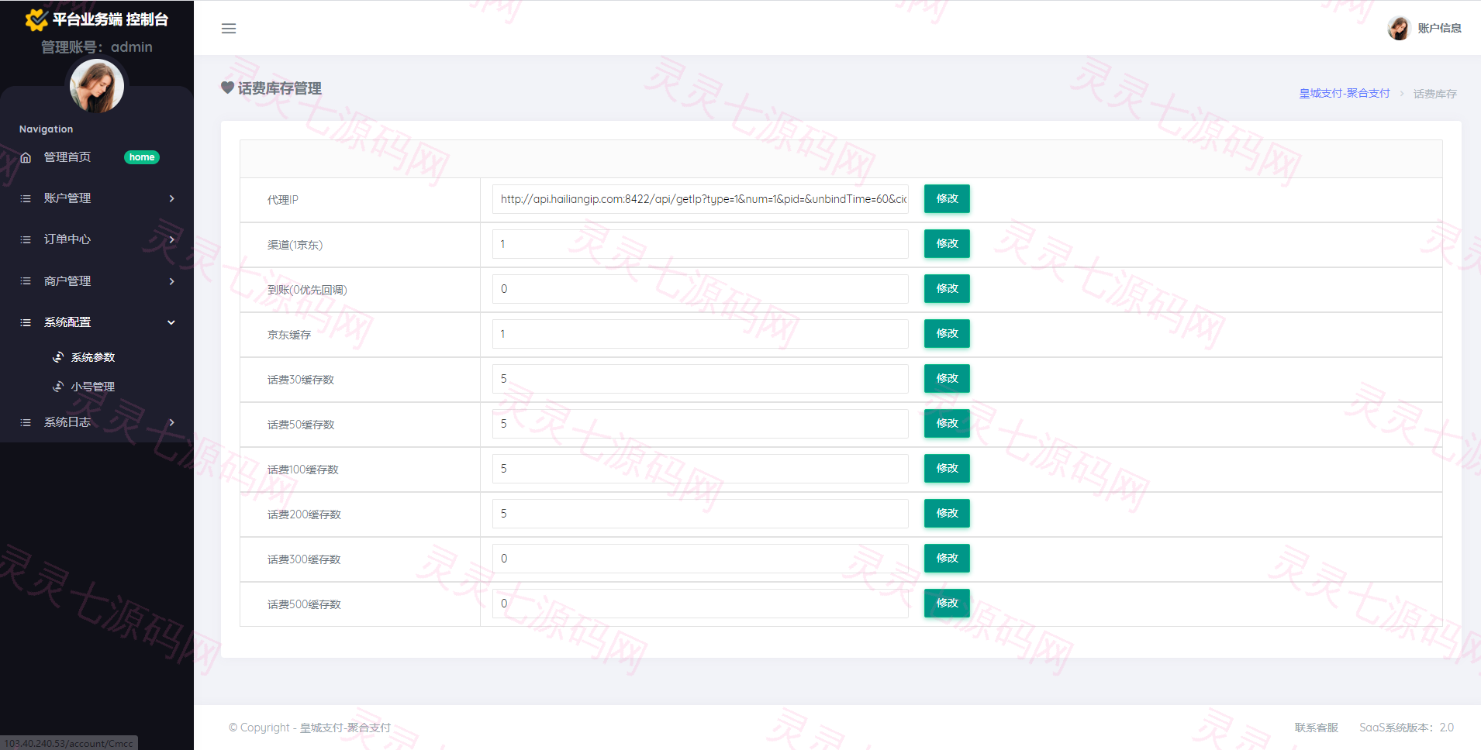The height and width of the screenshot is (750, 1481).
Task: Focus the 京东缓存 input field
Action: point(700,334)
